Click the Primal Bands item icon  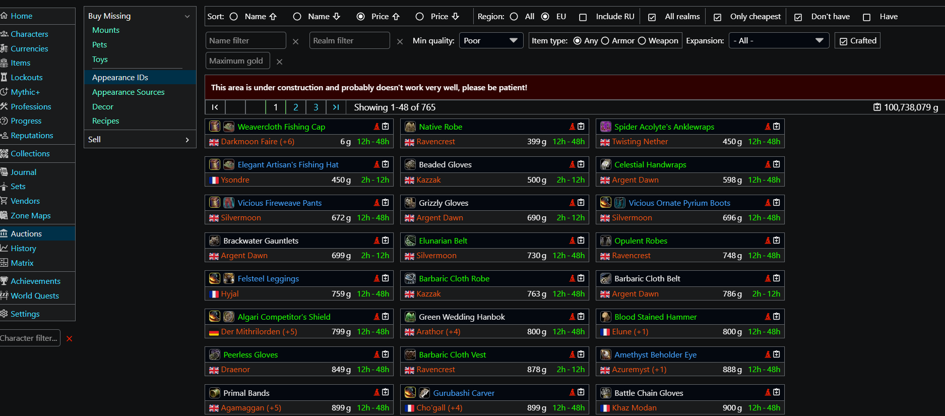click(215, 393)
